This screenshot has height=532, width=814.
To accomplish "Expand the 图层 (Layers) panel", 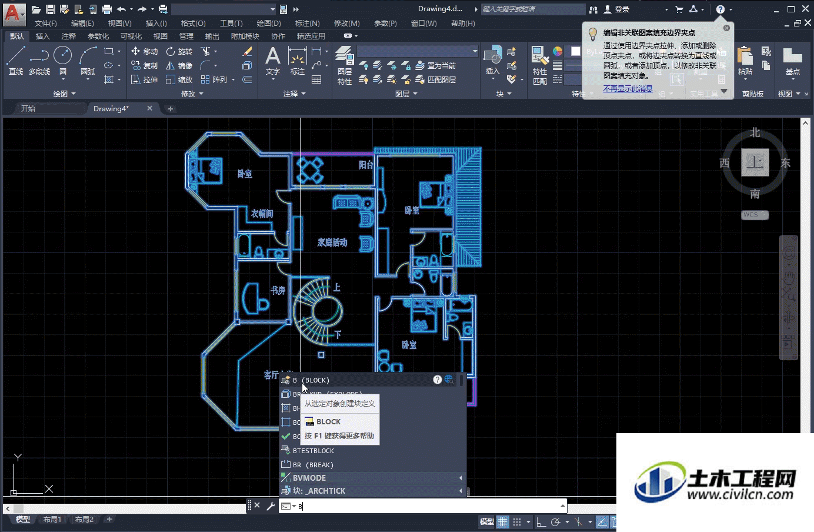I will click(406, 94).
